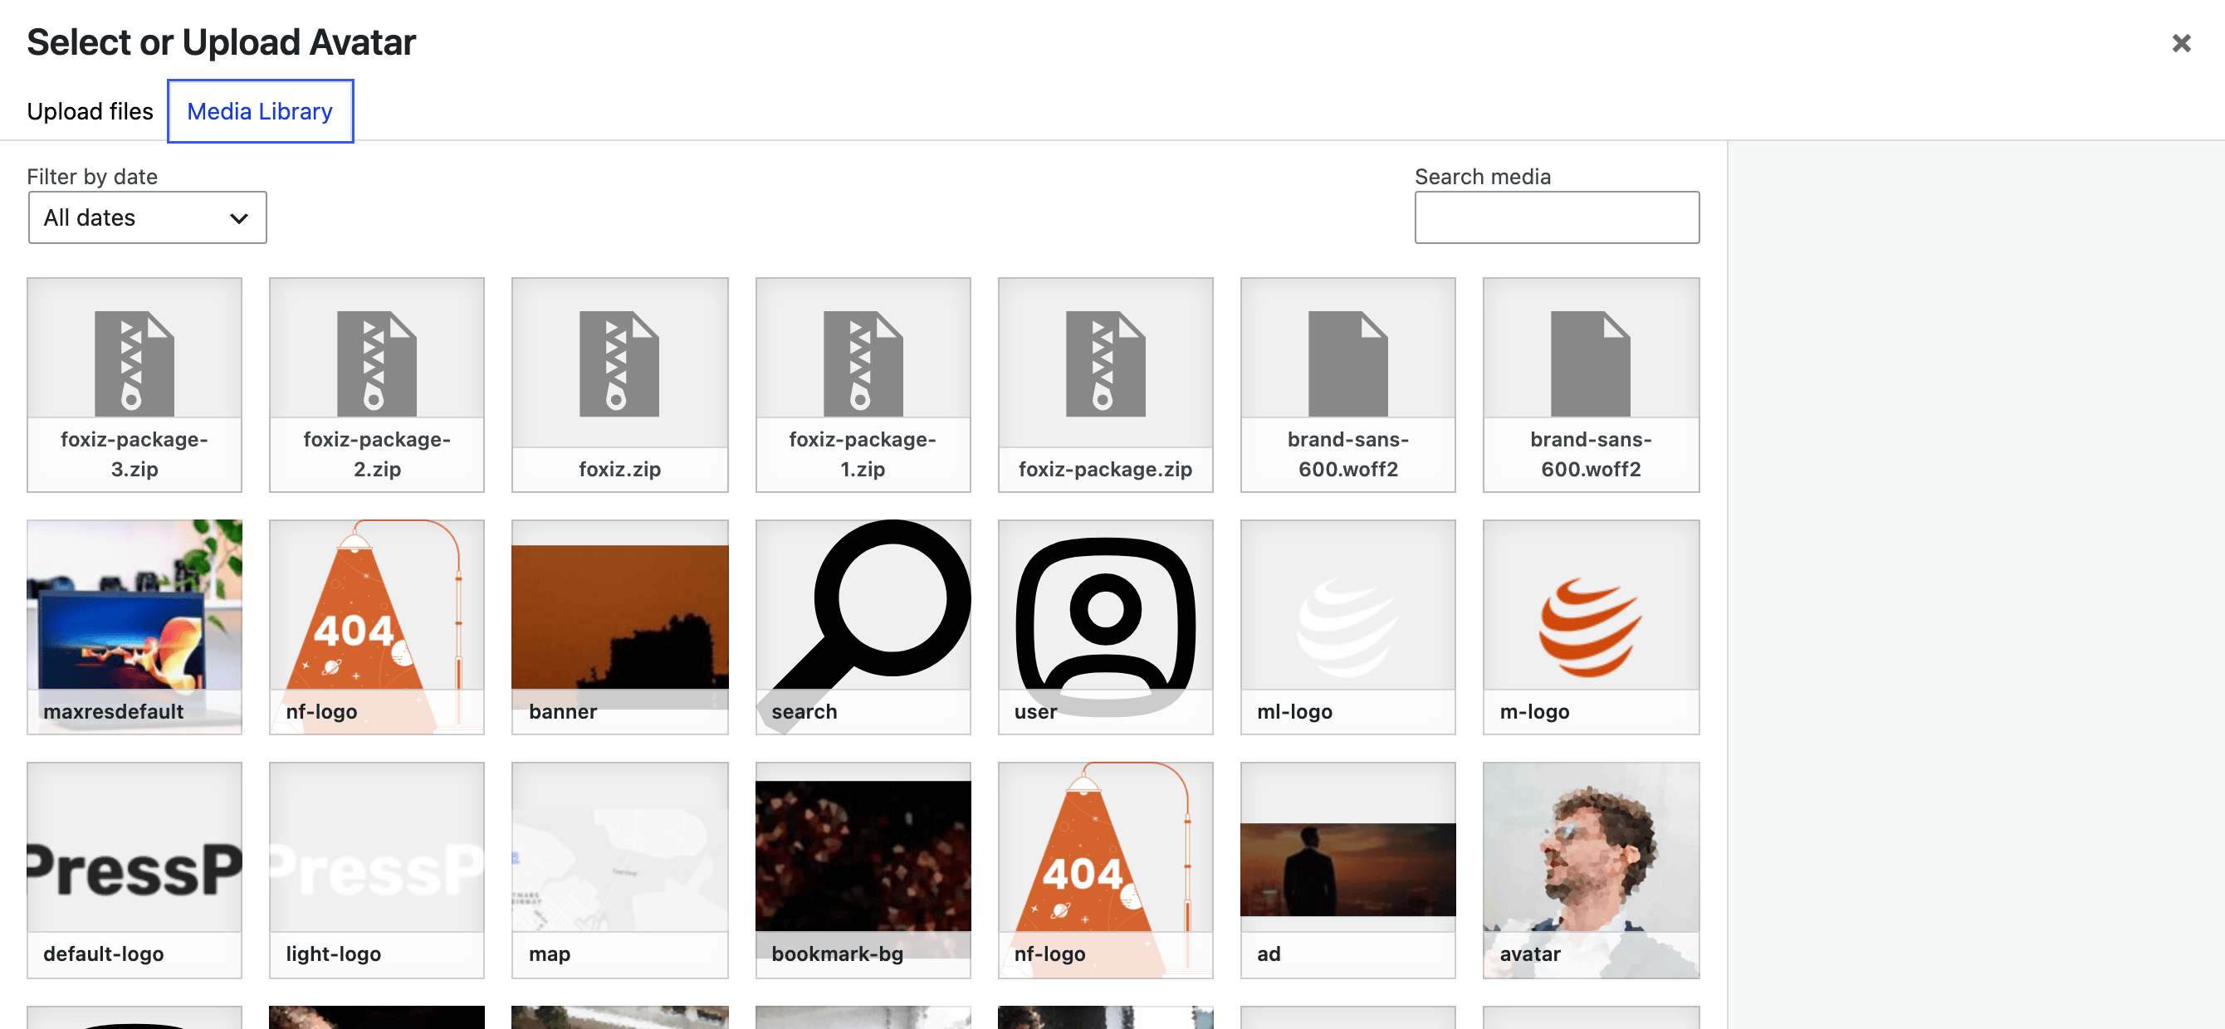Switch to the Upload files tab
Image resolution: width=2225 pixels, height=1029 pixels.
90,111
